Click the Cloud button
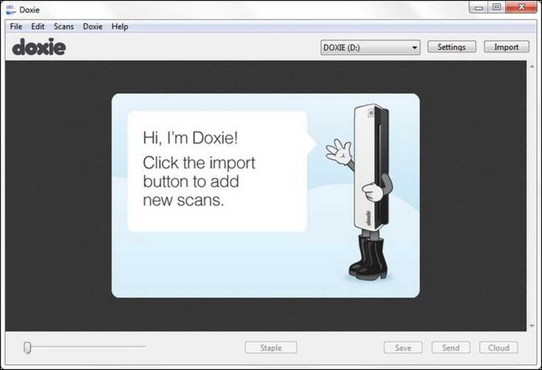The width and height of the screenshot is (542, 370). click(499, 348)
